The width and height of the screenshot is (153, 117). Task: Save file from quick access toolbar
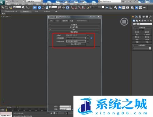tap(13, 2)
